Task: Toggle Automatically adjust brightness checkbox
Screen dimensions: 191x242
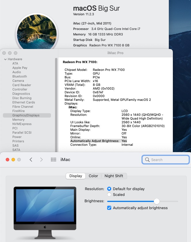Action: (x=109, y=208)
